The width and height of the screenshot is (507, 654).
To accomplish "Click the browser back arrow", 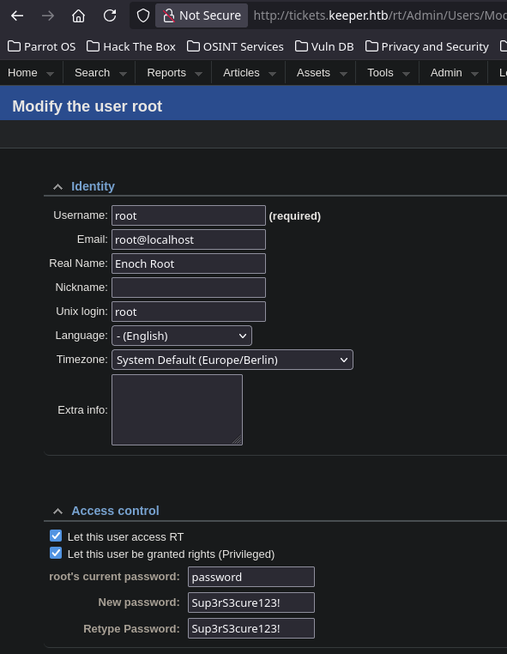I will (17, 15).
